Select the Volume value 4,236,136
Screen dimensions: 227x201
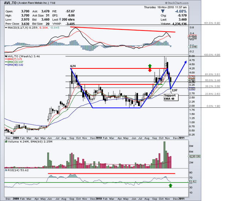(179, 24)
